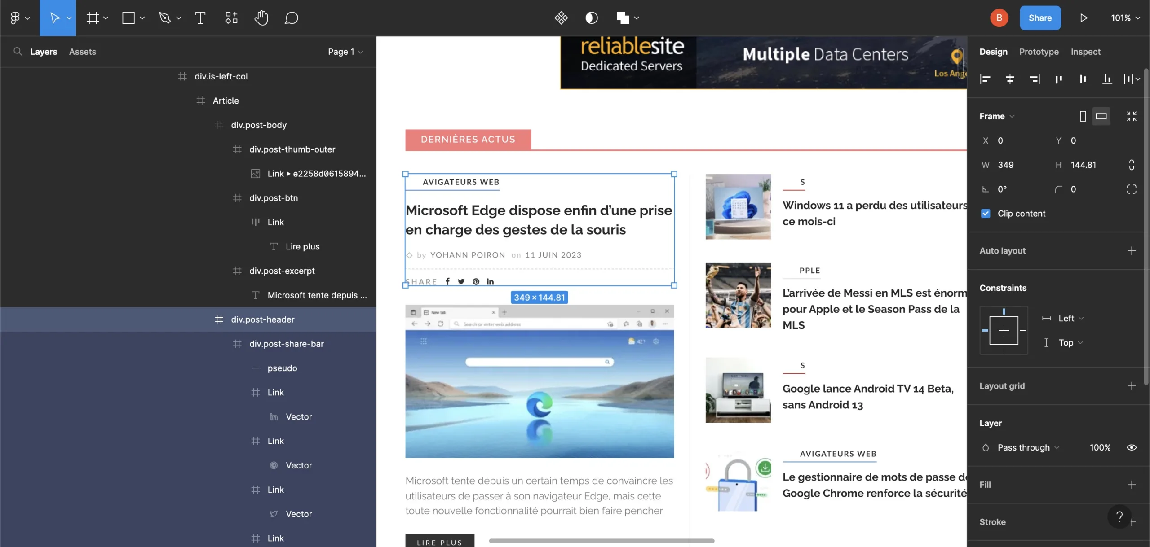Select the Frame tool in toolbar

94,18
